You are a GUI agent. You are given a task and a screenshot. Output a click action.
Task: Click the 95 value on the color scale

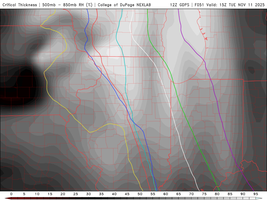(x=256, y=194)
